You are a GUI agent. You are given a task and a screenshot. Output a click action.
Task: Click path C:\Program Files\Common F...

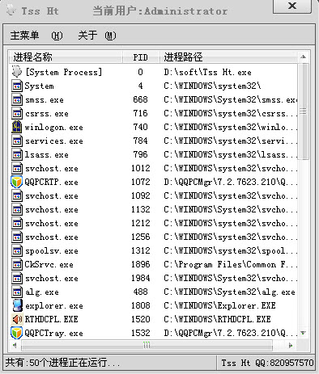coord(231,265)
